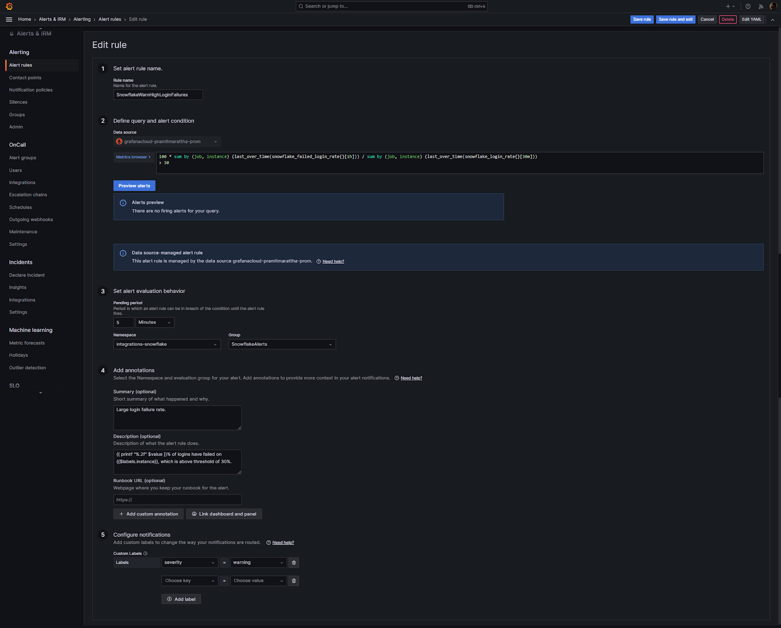The height and width of the screenshot is (628, 781).
Task: Open the data source dropdown
Action: click(x=167, y=141)
